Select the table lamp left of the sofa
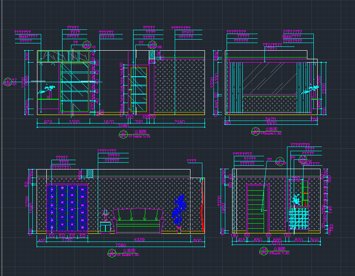 pos(105,215)
